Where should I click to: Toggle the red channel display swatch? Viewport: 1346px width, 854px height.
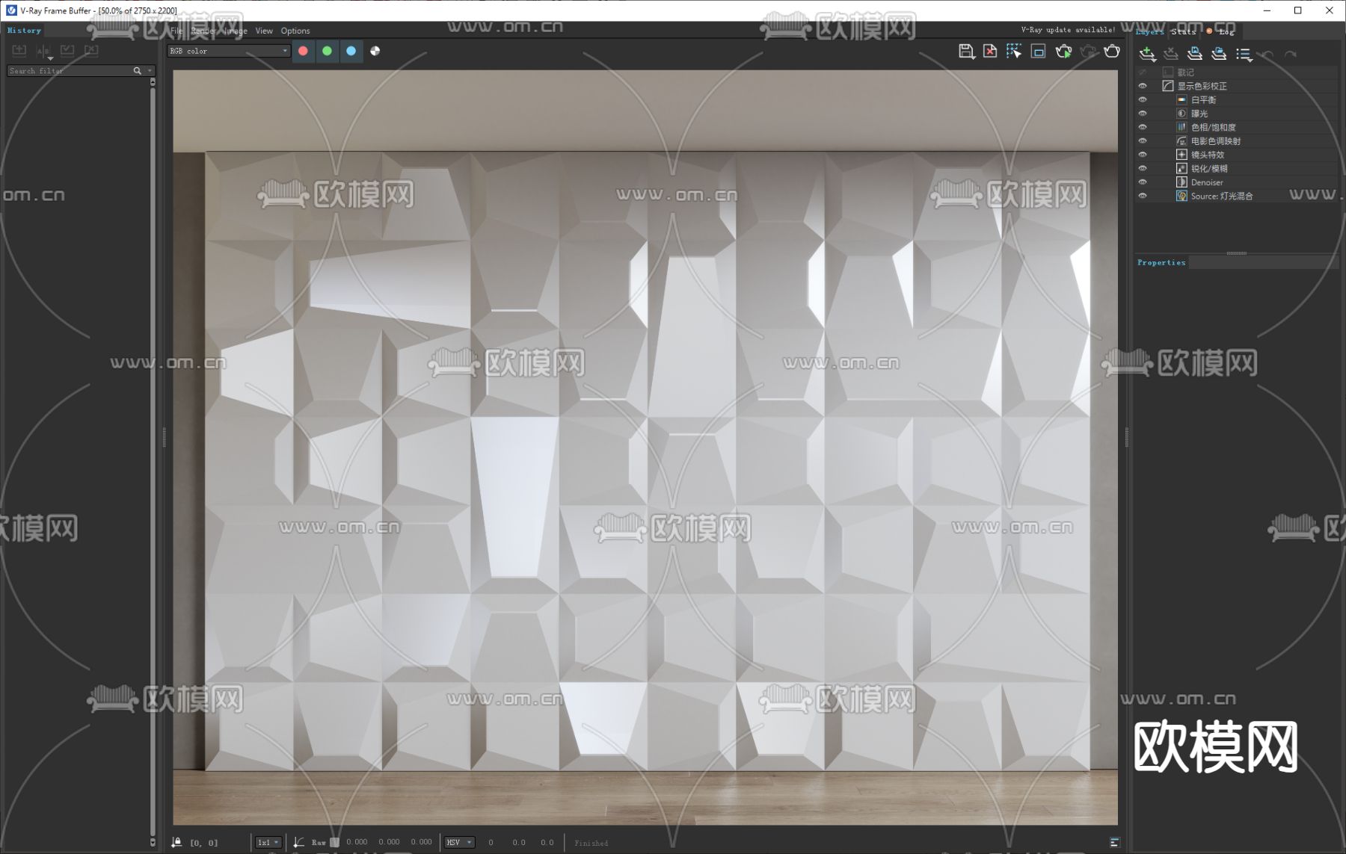click(303, 51)
